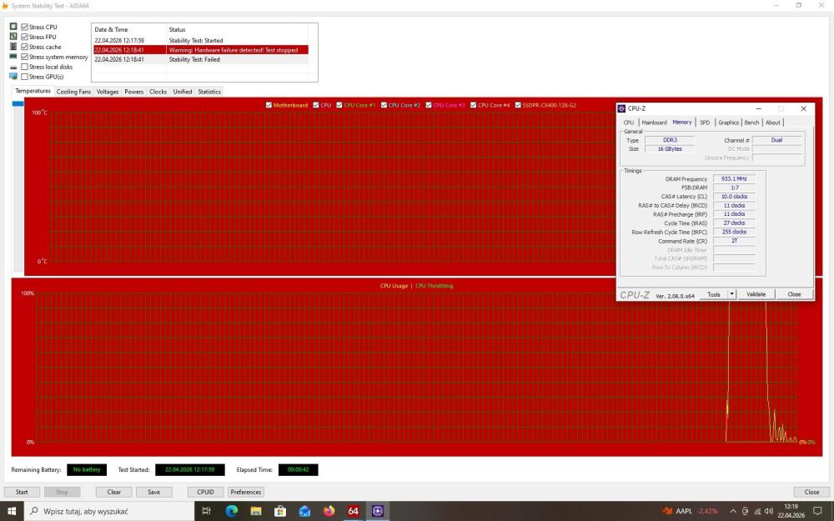Image resolution: width=834 pixels, height=521 pixels.
Task: Click the Windows Start button
Action: [12, 511]
